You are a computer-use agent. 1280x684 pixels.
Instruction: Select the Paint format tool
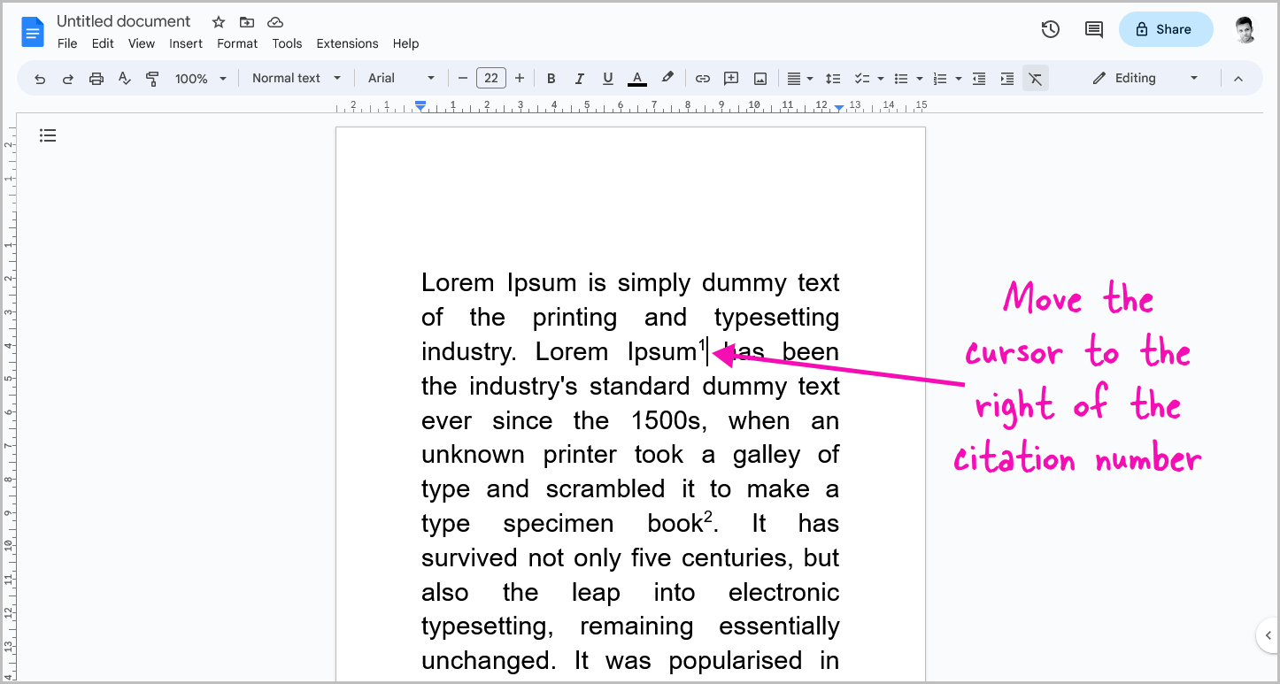point(152,78)
